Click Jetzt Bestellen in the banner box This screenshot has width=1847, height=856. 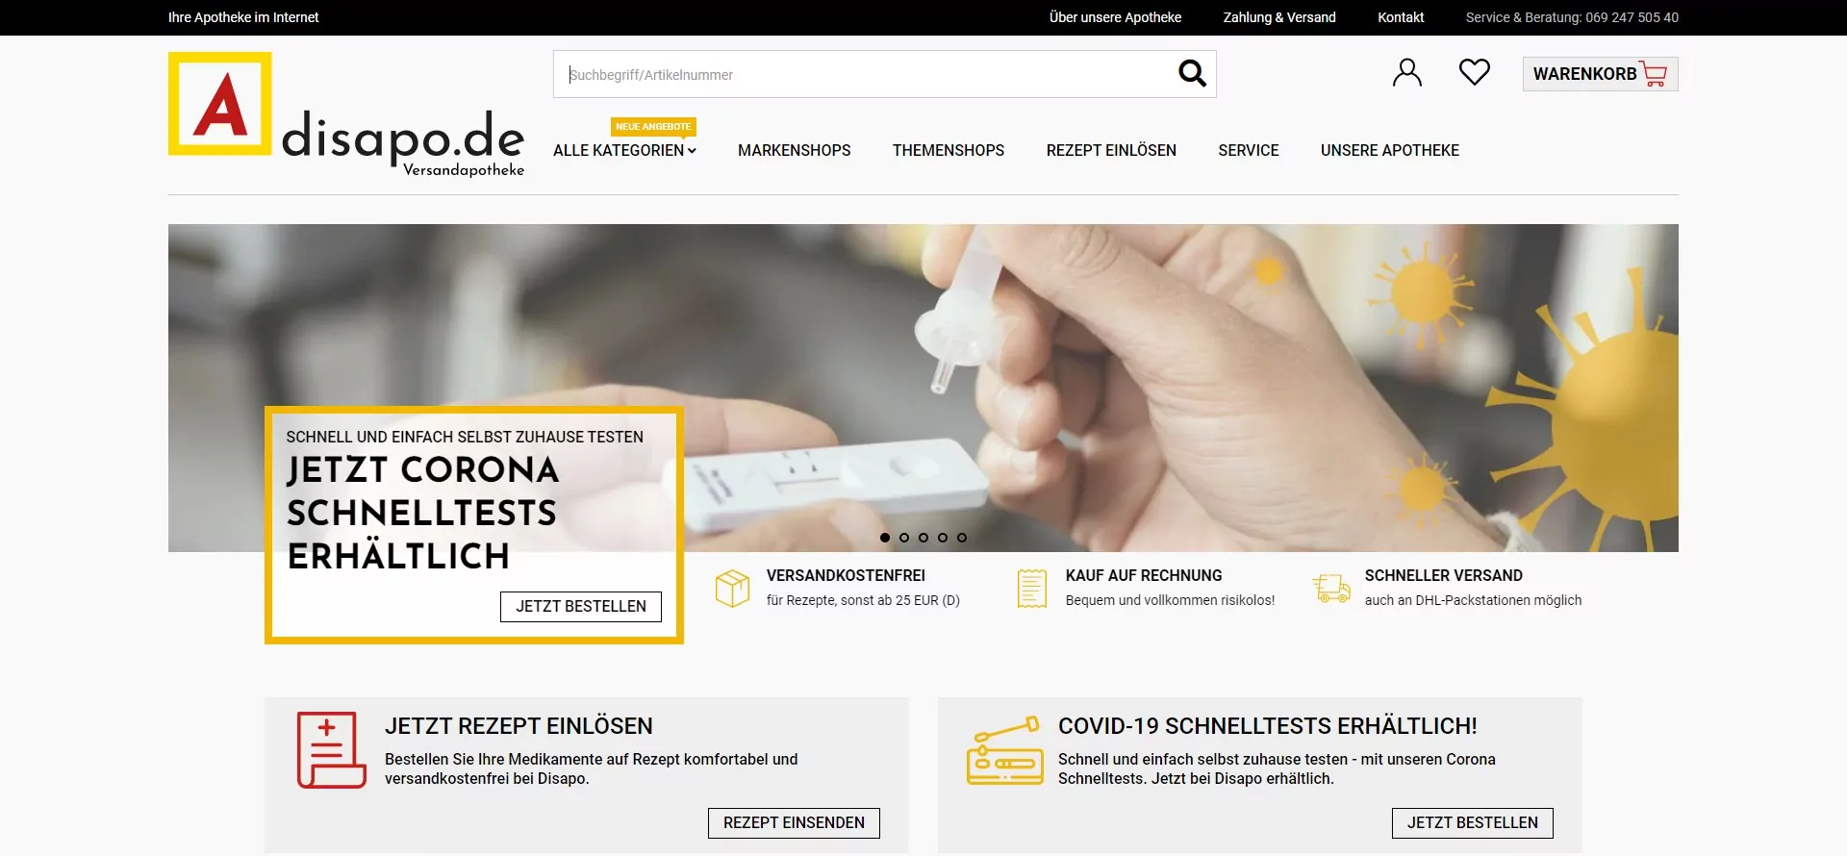(x=581, y=606)
